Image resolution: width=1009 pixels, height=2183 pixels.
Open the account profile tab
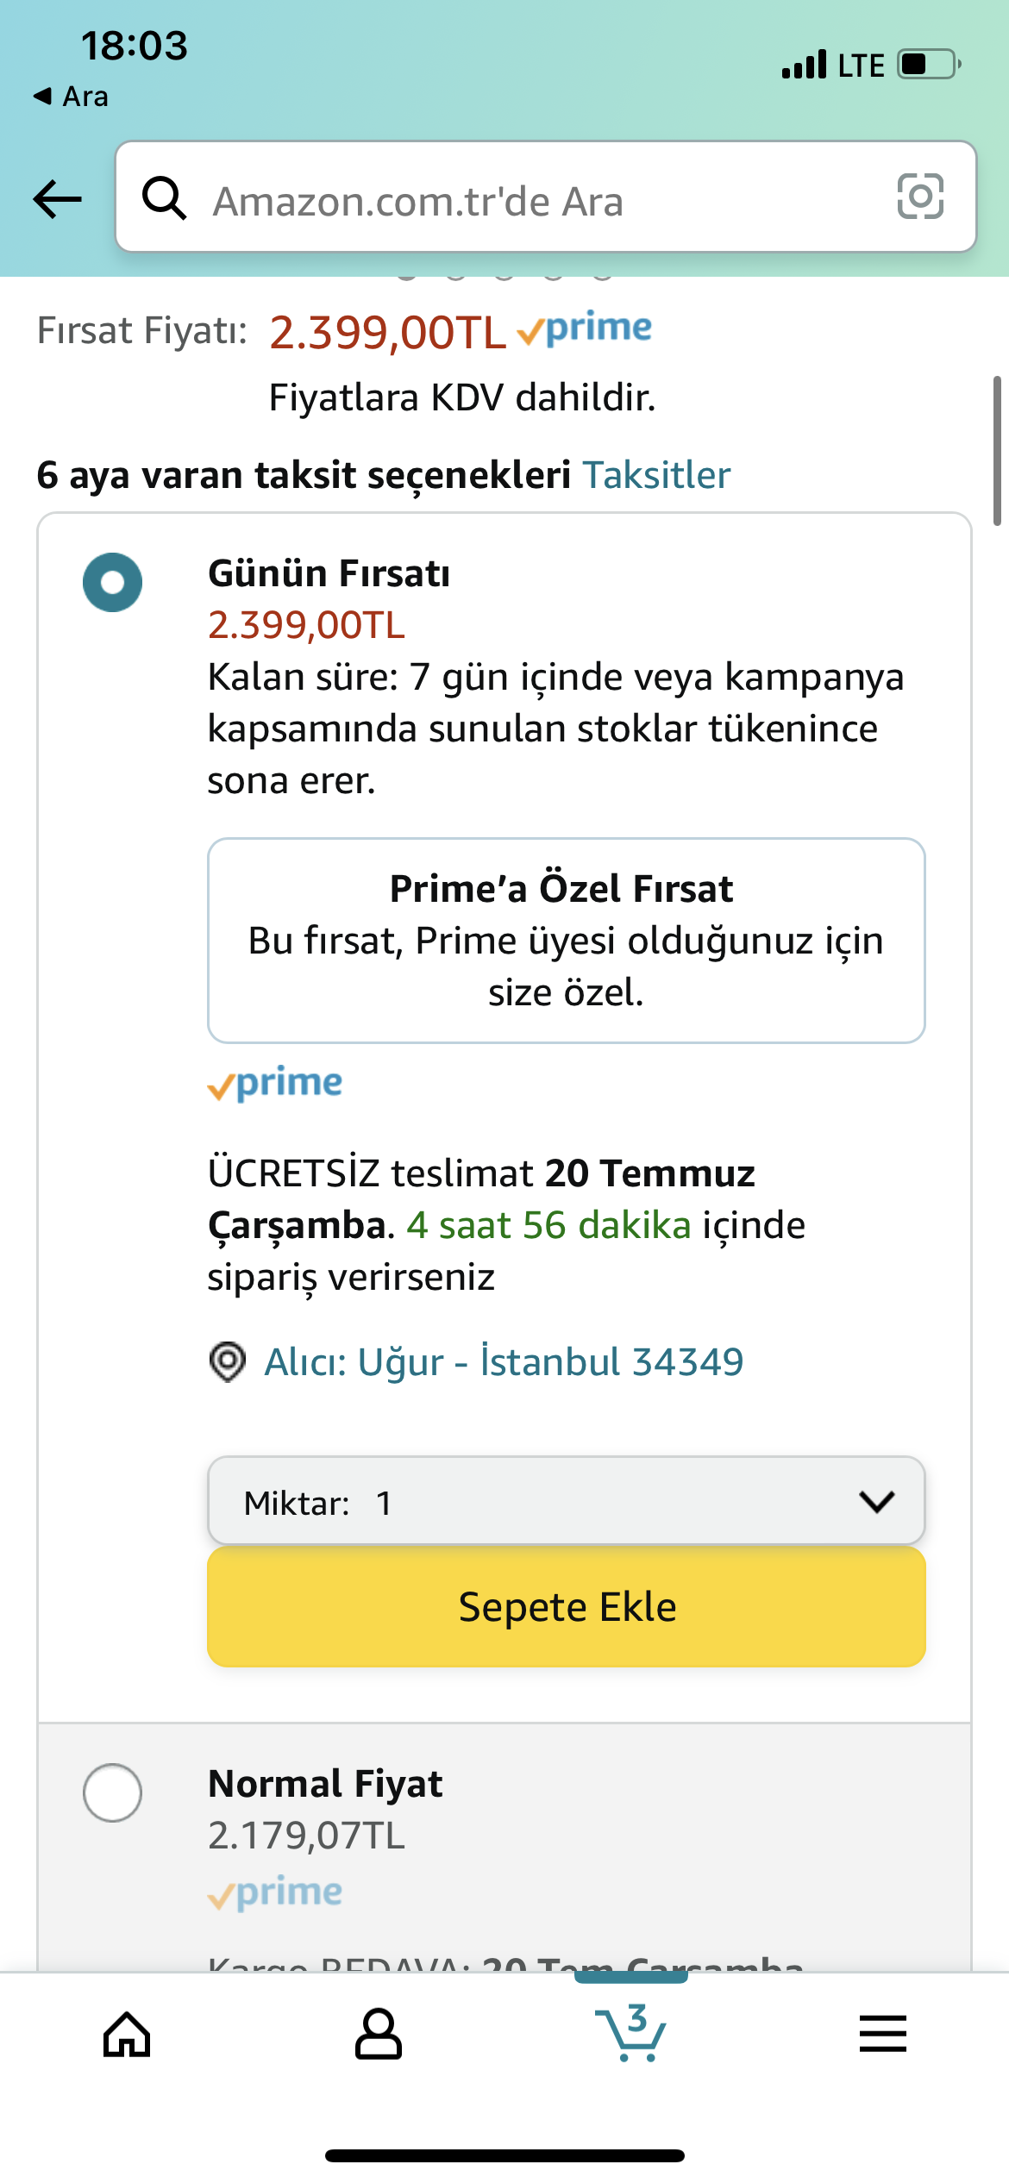point(379,2035)
